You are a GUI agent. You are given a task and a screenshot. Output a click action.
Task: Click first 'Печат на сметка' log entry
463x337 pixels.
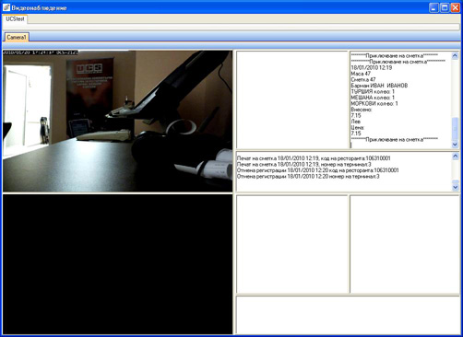tap(314, 158)
